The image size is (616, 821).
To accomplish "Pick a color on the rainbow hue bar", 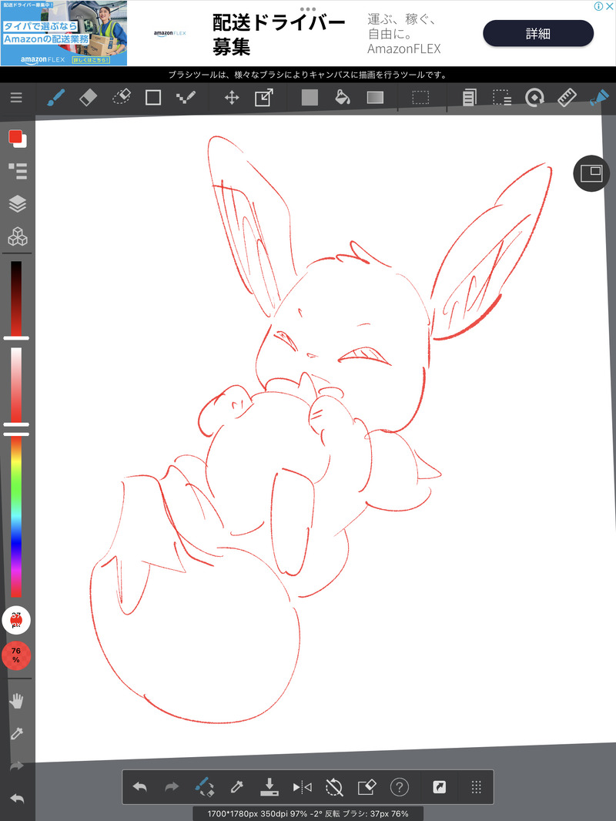I will point(16,516).
